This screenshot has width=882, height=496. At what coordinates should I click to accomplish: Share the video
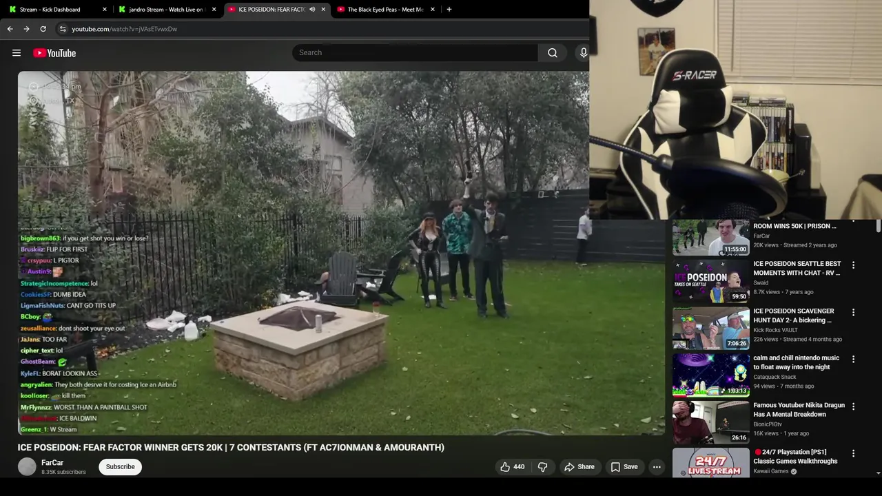coord(580,467)
